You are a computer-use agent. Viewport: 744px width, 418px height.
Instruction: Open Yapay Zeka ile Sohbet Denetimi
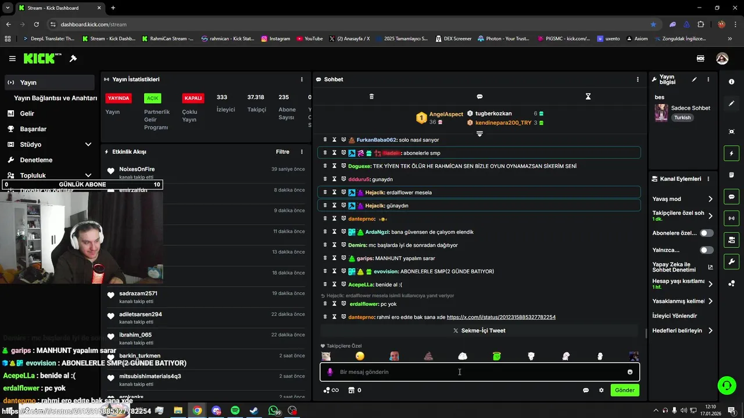point(682,267)
